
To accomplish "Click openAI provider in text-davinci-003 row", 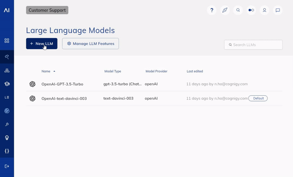I will 151,98.
